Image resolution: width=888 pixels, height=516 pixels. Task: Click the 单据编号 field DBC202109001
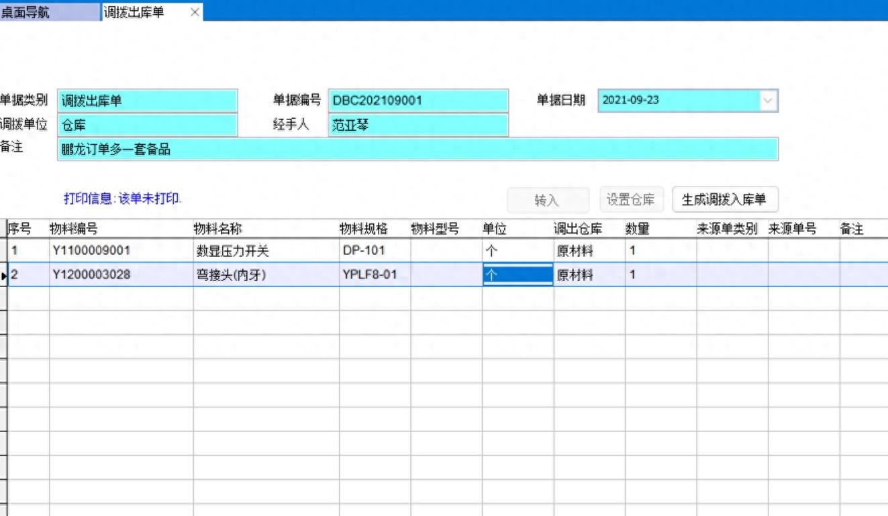pyautogui.click(x=418, y=101)
